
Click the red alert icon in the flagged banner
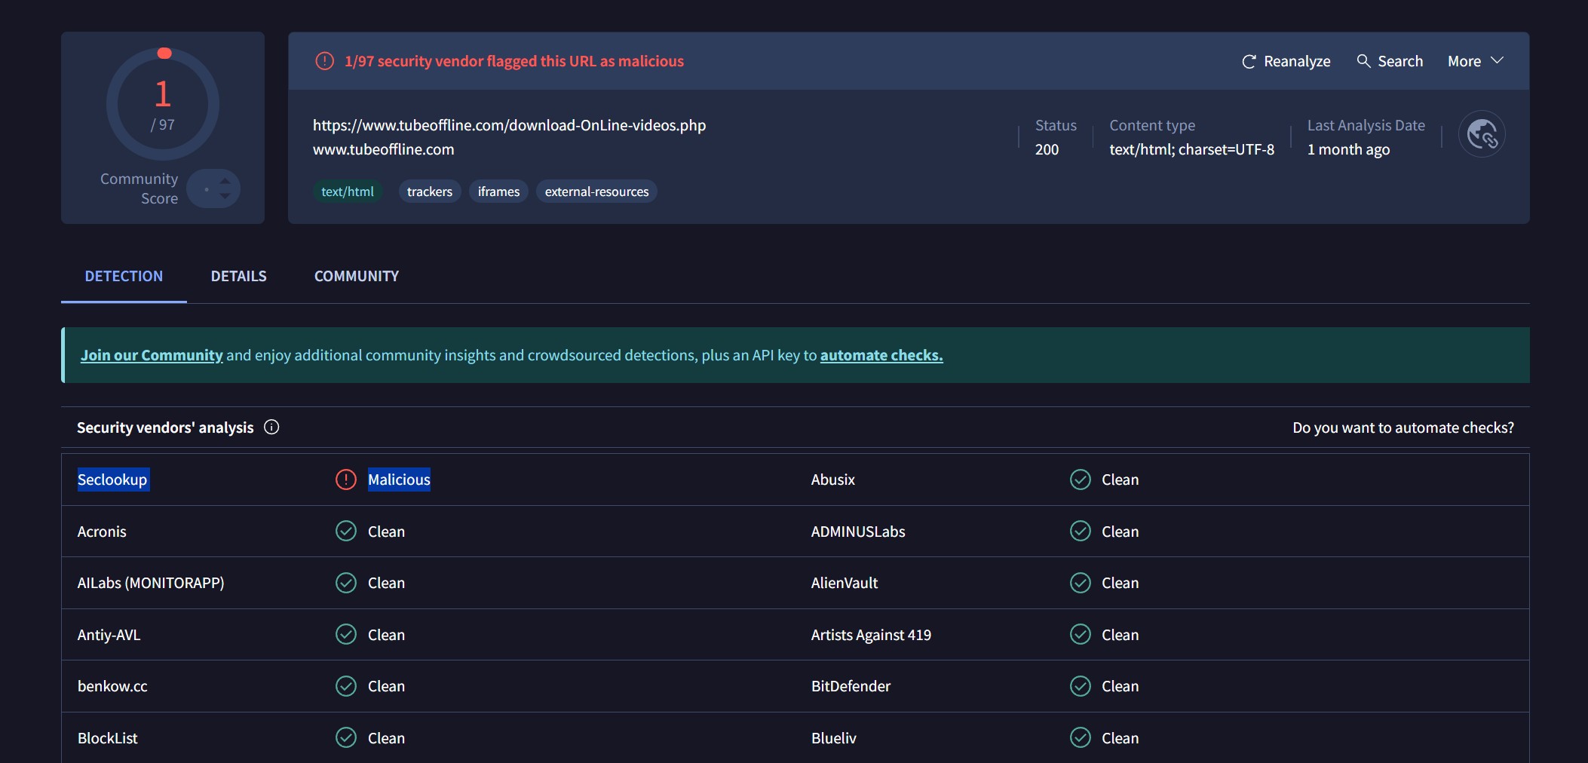point(325,61)
